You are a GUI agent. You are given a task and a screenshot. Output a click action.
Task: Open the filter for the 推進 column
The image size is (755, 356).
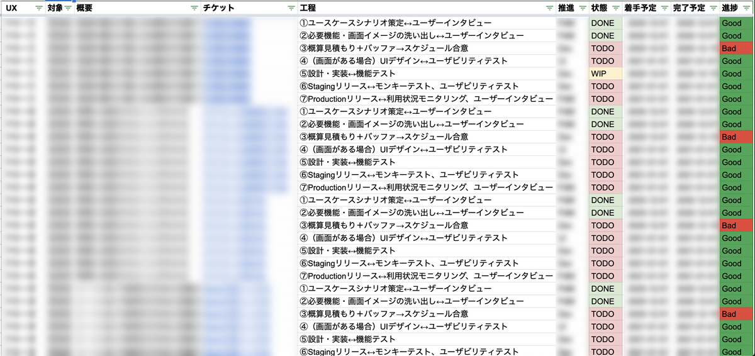coord(581,9)
